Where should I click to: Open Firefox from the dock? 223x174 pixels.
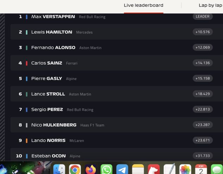click(91, 169)
